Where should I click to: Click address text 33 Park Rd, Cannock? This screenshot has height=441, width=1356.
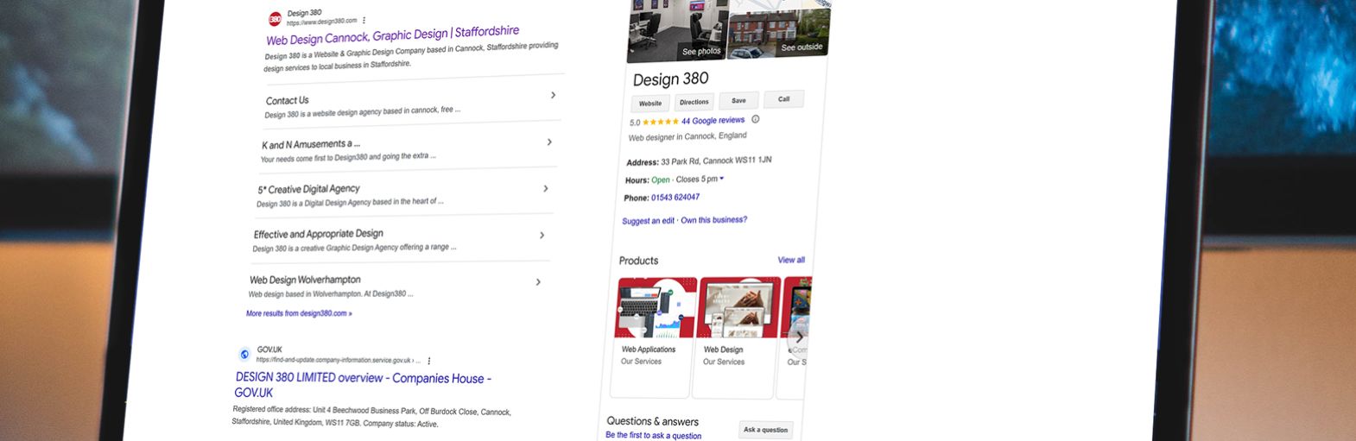click(x=716, y=161)
